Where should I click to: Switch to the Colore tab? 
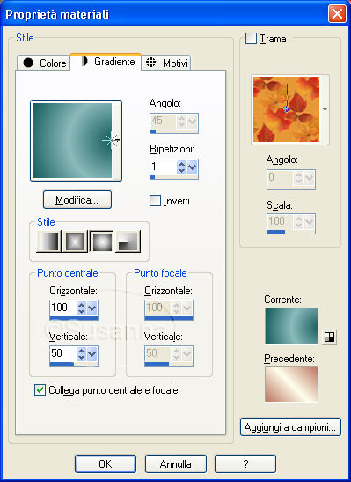point(44,63)
